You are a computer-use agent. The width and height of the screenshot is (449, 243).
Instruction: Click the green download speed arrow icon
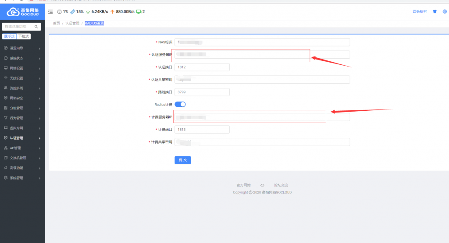point(88,12)
